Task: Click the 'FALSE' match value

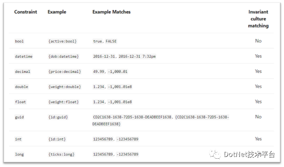Action: coord(111,41)
